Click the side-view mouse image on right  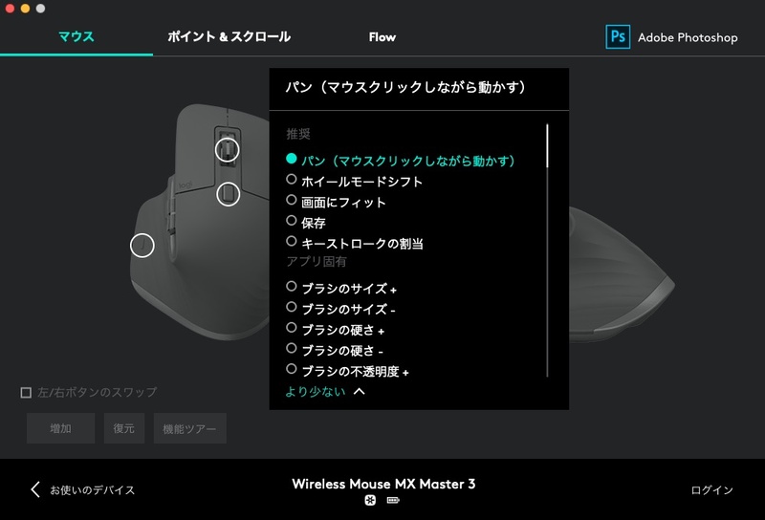tap(622, 274)
